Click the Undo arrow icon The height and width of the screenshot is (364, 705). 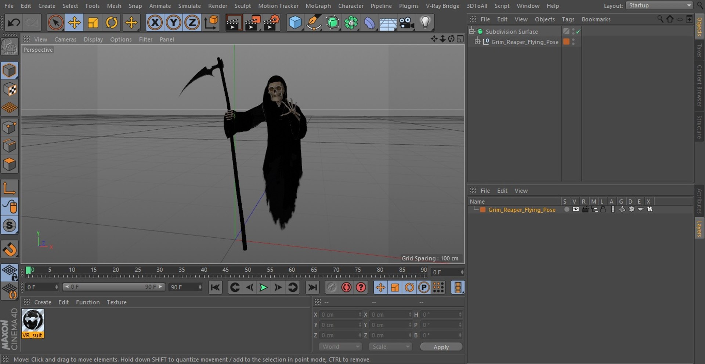coord(14,23)
